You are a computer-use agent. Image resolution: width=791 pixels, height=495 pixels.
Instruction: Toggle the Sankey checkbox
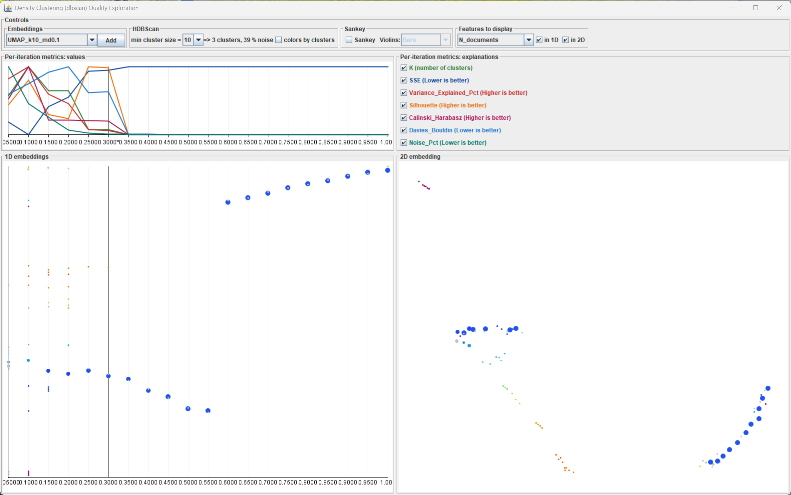tap(349, 40)
